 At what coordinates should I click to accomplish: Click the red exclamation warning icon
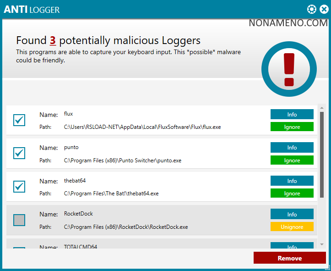(288, 70)
